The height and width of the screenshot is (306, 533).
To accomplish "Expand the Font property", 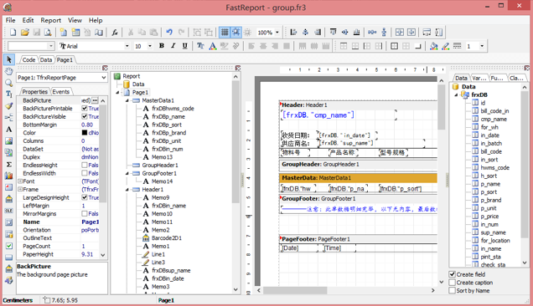I will point(20,181).
